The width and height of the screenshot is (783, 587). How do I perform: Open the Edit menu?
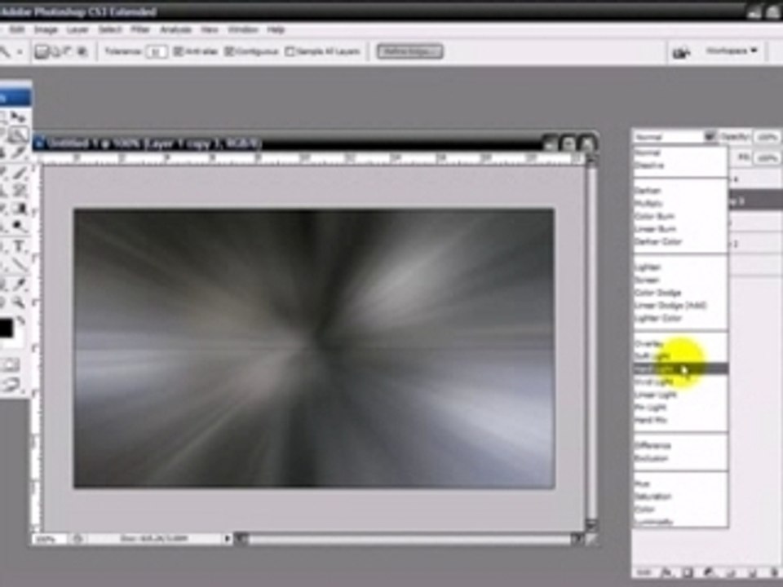click(x=17, y=29)
